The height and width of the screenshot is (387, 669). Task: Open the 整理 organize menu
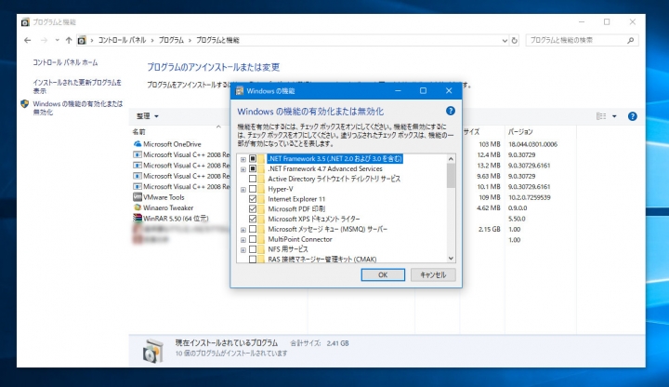[147, 116]
